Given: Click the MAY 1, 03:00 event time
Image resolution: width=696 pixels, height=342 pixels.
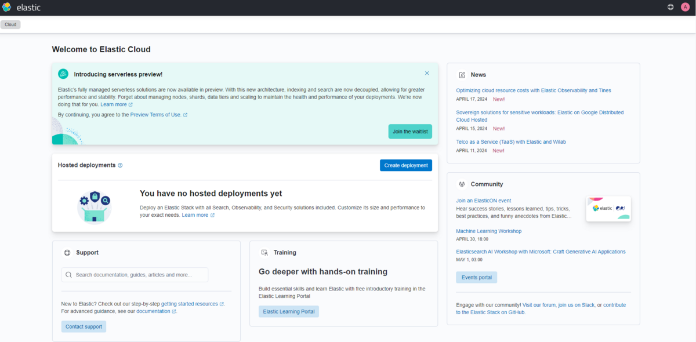Looking at the screenshot, I should click(x=470, y=260).
